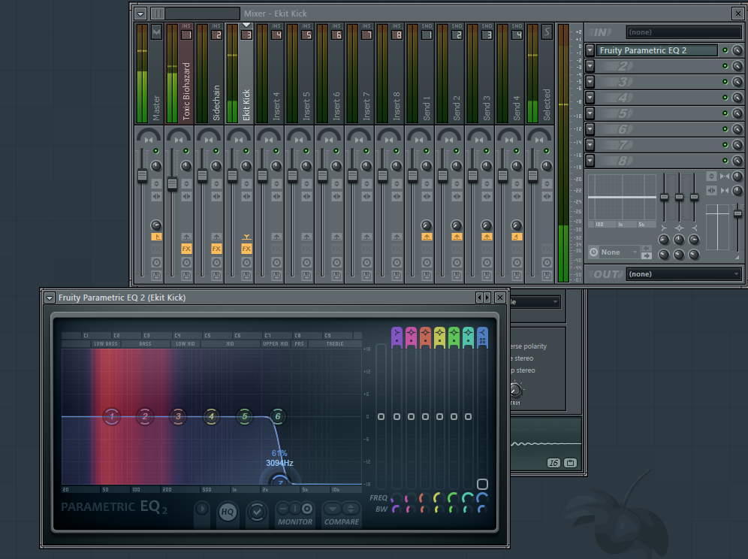Open the mixer OUT (none) dropdown
748x559 pixels.
click(683, 274)
